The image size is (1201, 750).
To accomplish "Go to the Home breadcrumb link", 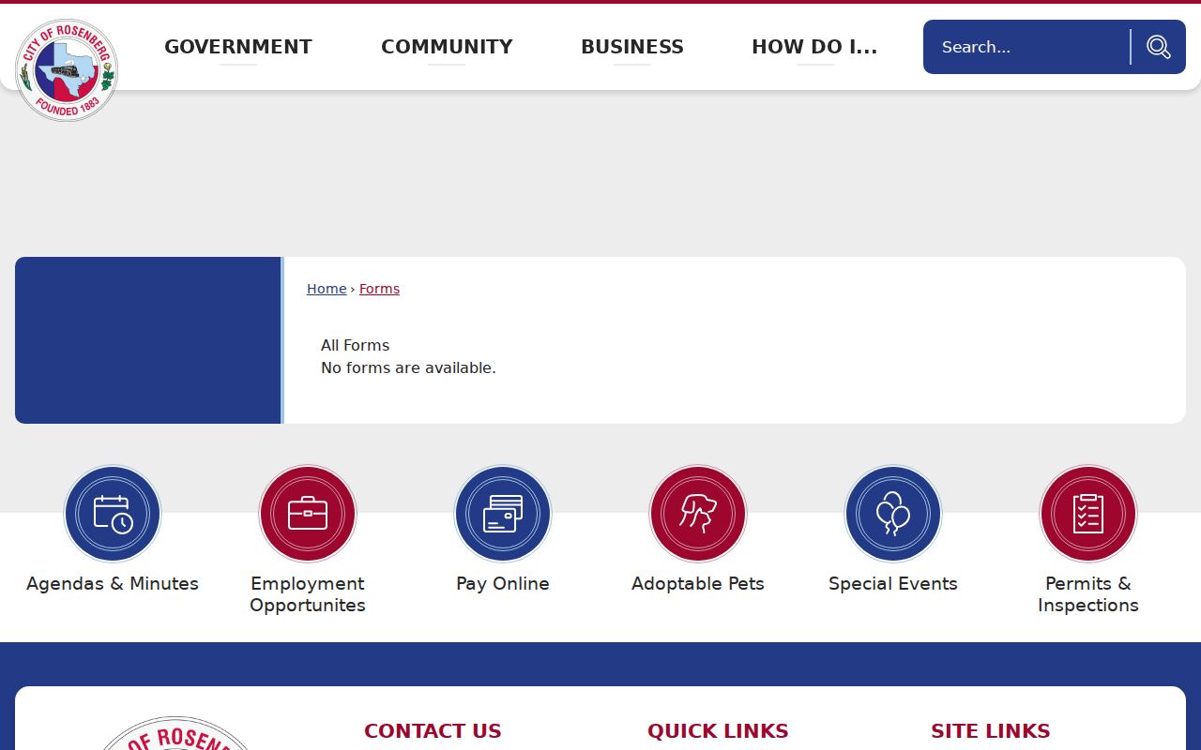I will tap(327, 289).
